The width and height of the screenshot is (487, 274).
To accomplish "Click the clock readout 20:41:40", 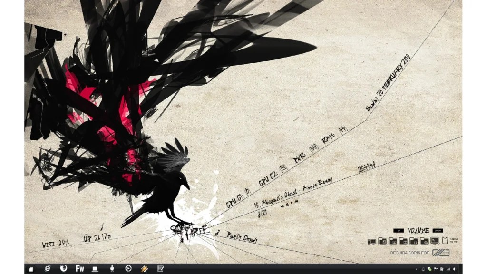I will (x=367, y=167).
